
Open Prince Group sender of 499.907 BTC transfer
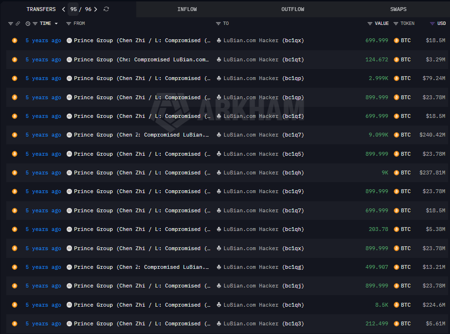[x=142, y=267]
